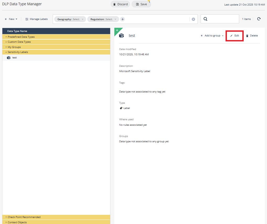Screen dimensions: 267x224
Task: Expand the My Groups section
Action: tap(14, 47)
